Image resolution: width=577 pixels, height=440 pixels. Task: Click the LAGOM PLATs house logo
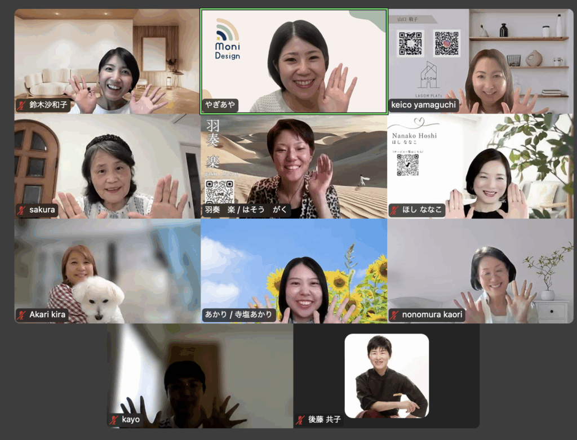(428, 75)
